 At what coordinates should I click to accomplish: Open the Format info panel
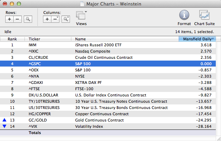pos(184,16)
